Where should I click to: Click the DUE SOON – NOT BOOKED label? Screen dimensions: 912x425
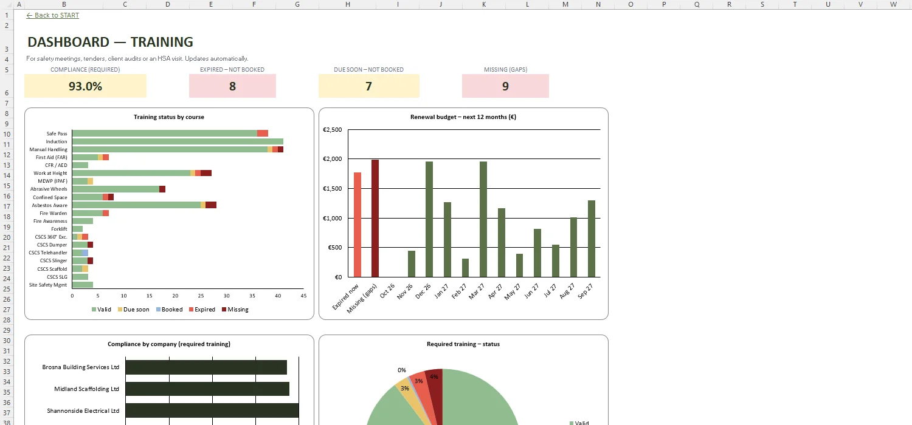point(368,70)
